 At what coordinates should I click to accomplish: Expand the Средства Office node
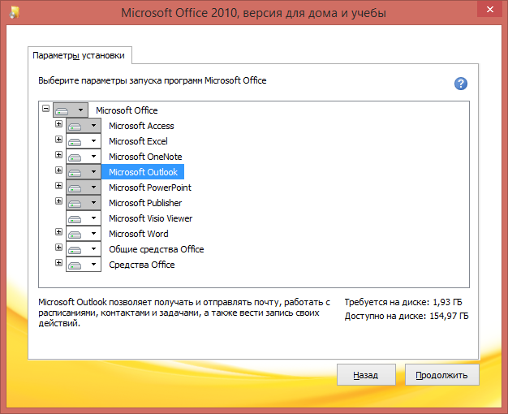[58, 262]
